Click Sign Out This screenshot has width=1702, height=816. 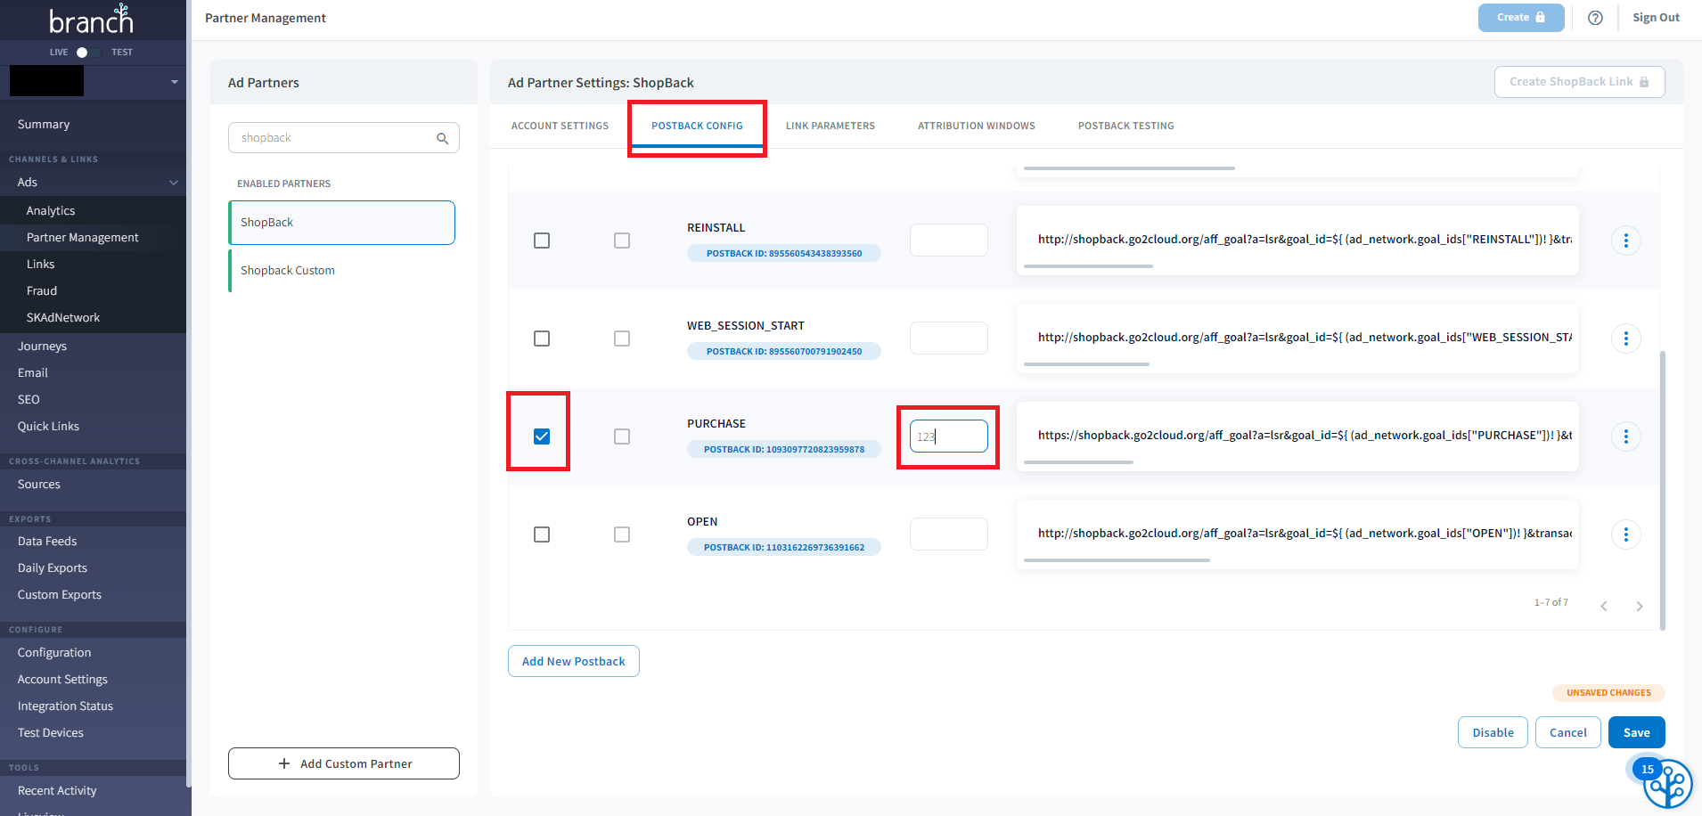(x=1656, y=18)
